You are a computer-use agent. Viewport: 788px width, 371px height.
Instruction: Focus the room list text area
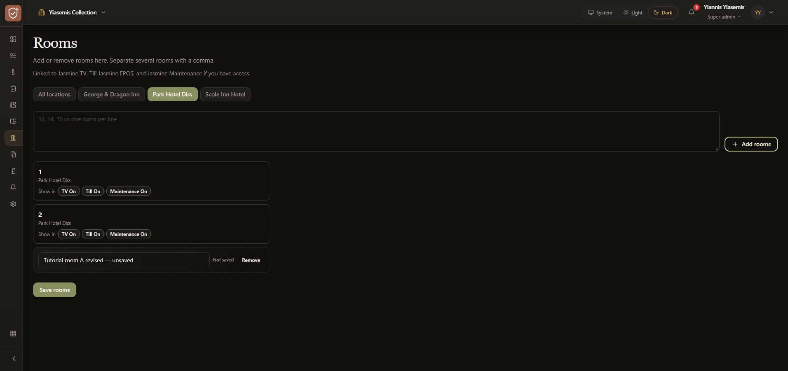376,131
